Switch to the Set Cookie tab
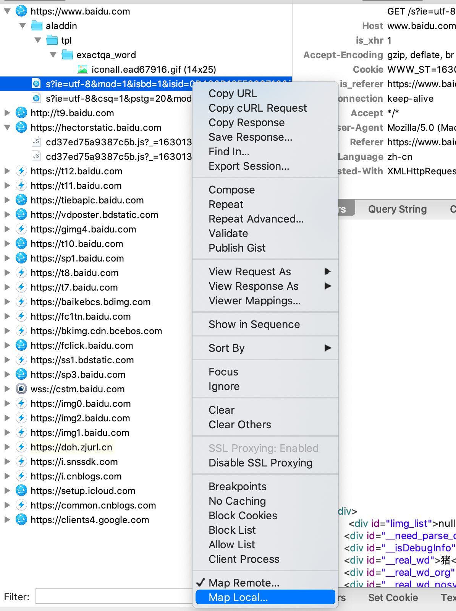The height and width of the screenshot is (611, 456). [x=393, y=598]
